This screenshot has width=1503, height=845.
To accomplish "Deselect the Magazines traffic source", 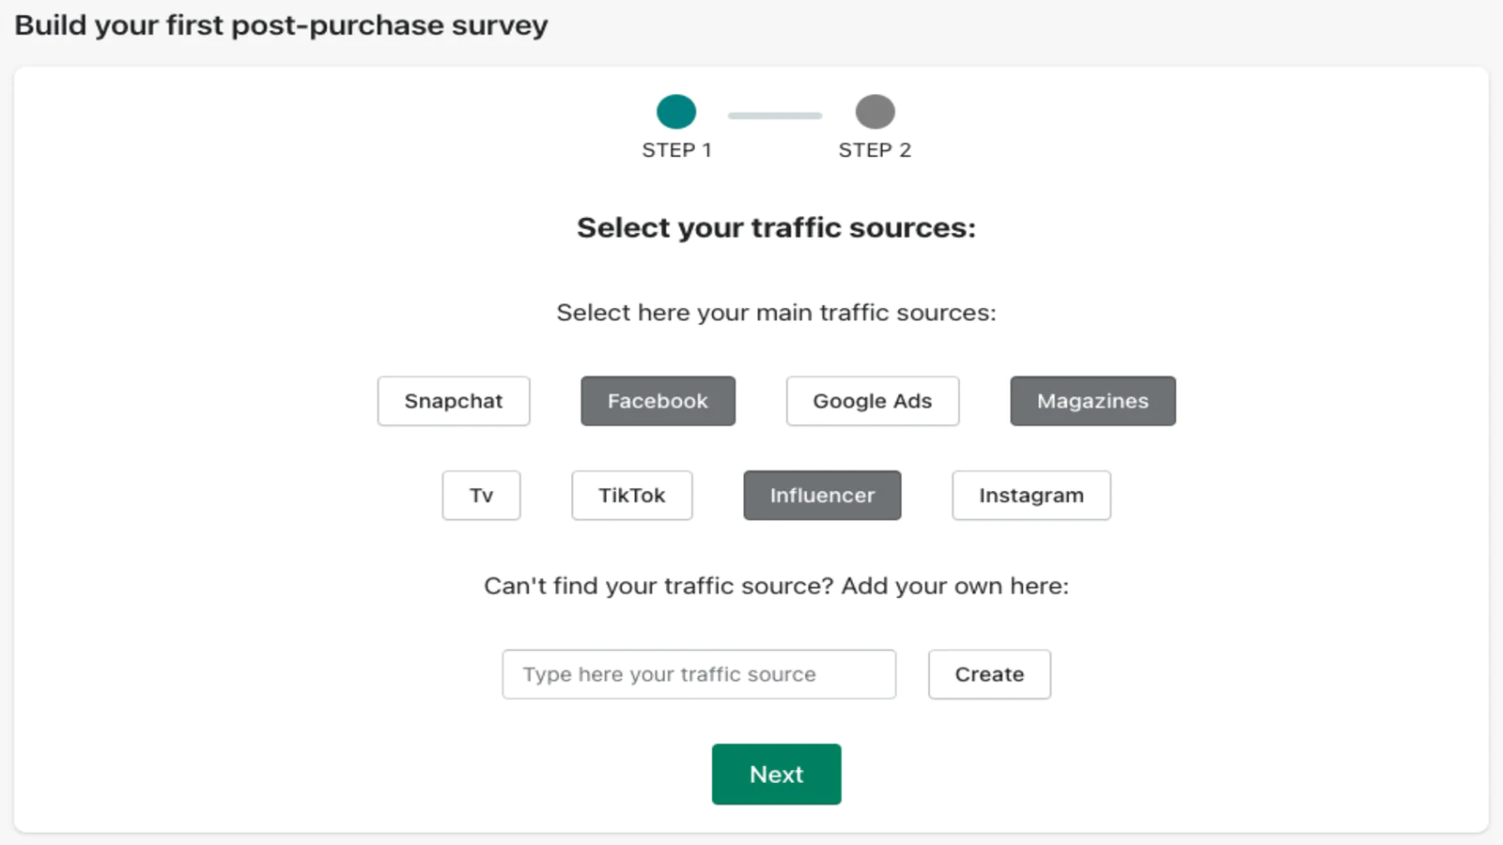I will pyautogui.click(x=1092, y=401).
